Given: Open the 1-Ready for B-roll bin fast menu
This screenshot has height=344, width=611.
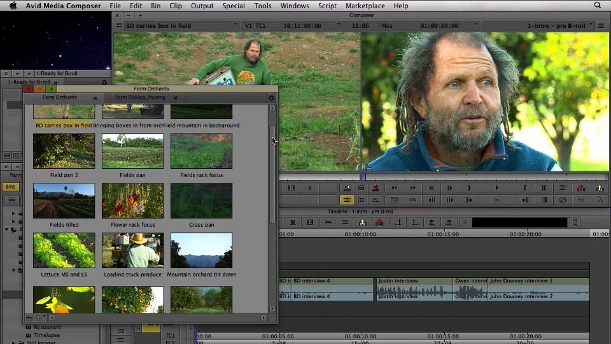Looking at the screenshot, I should pyautogui.click(x=104, y=82).
